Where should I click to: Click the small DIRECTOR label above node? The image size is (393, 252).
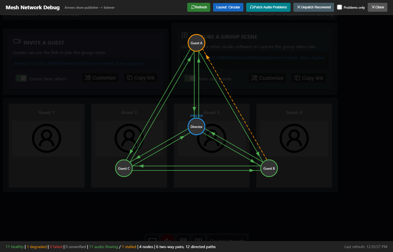[196, 116]
